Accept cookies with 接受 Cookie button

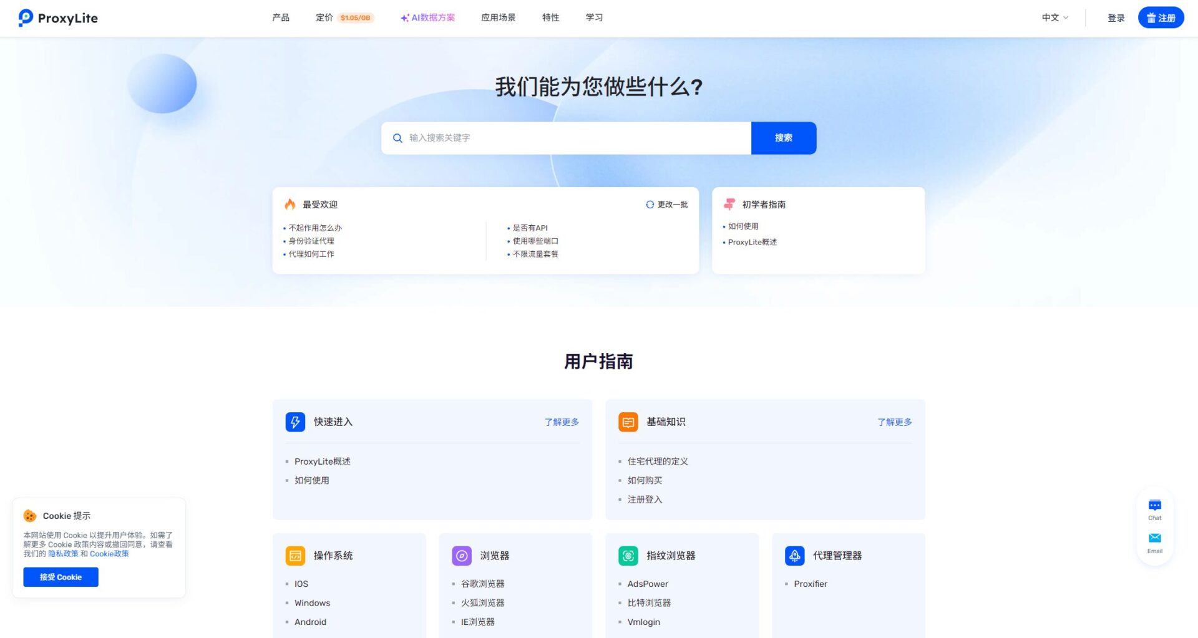pyautogui.click(x=61, y=577)
